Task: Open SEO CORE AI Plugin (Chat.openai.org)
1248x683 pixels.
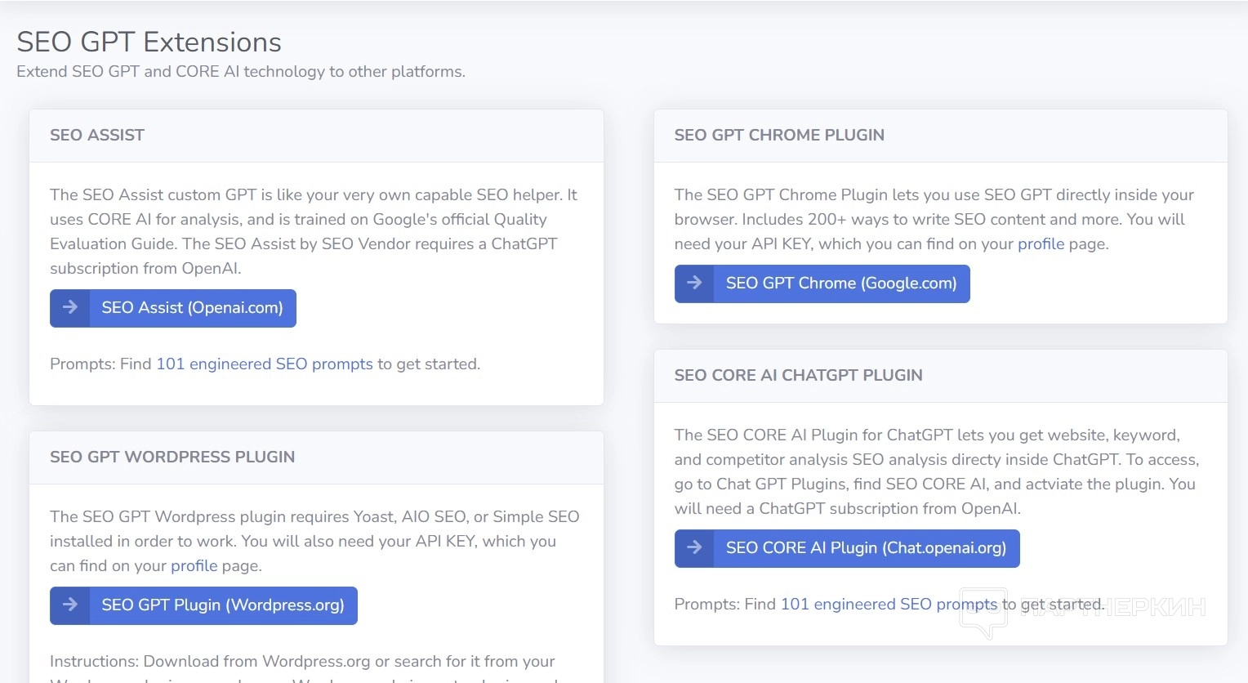Action: (865, 548)
